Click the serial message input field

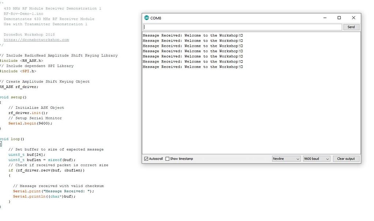coord(241,27)
